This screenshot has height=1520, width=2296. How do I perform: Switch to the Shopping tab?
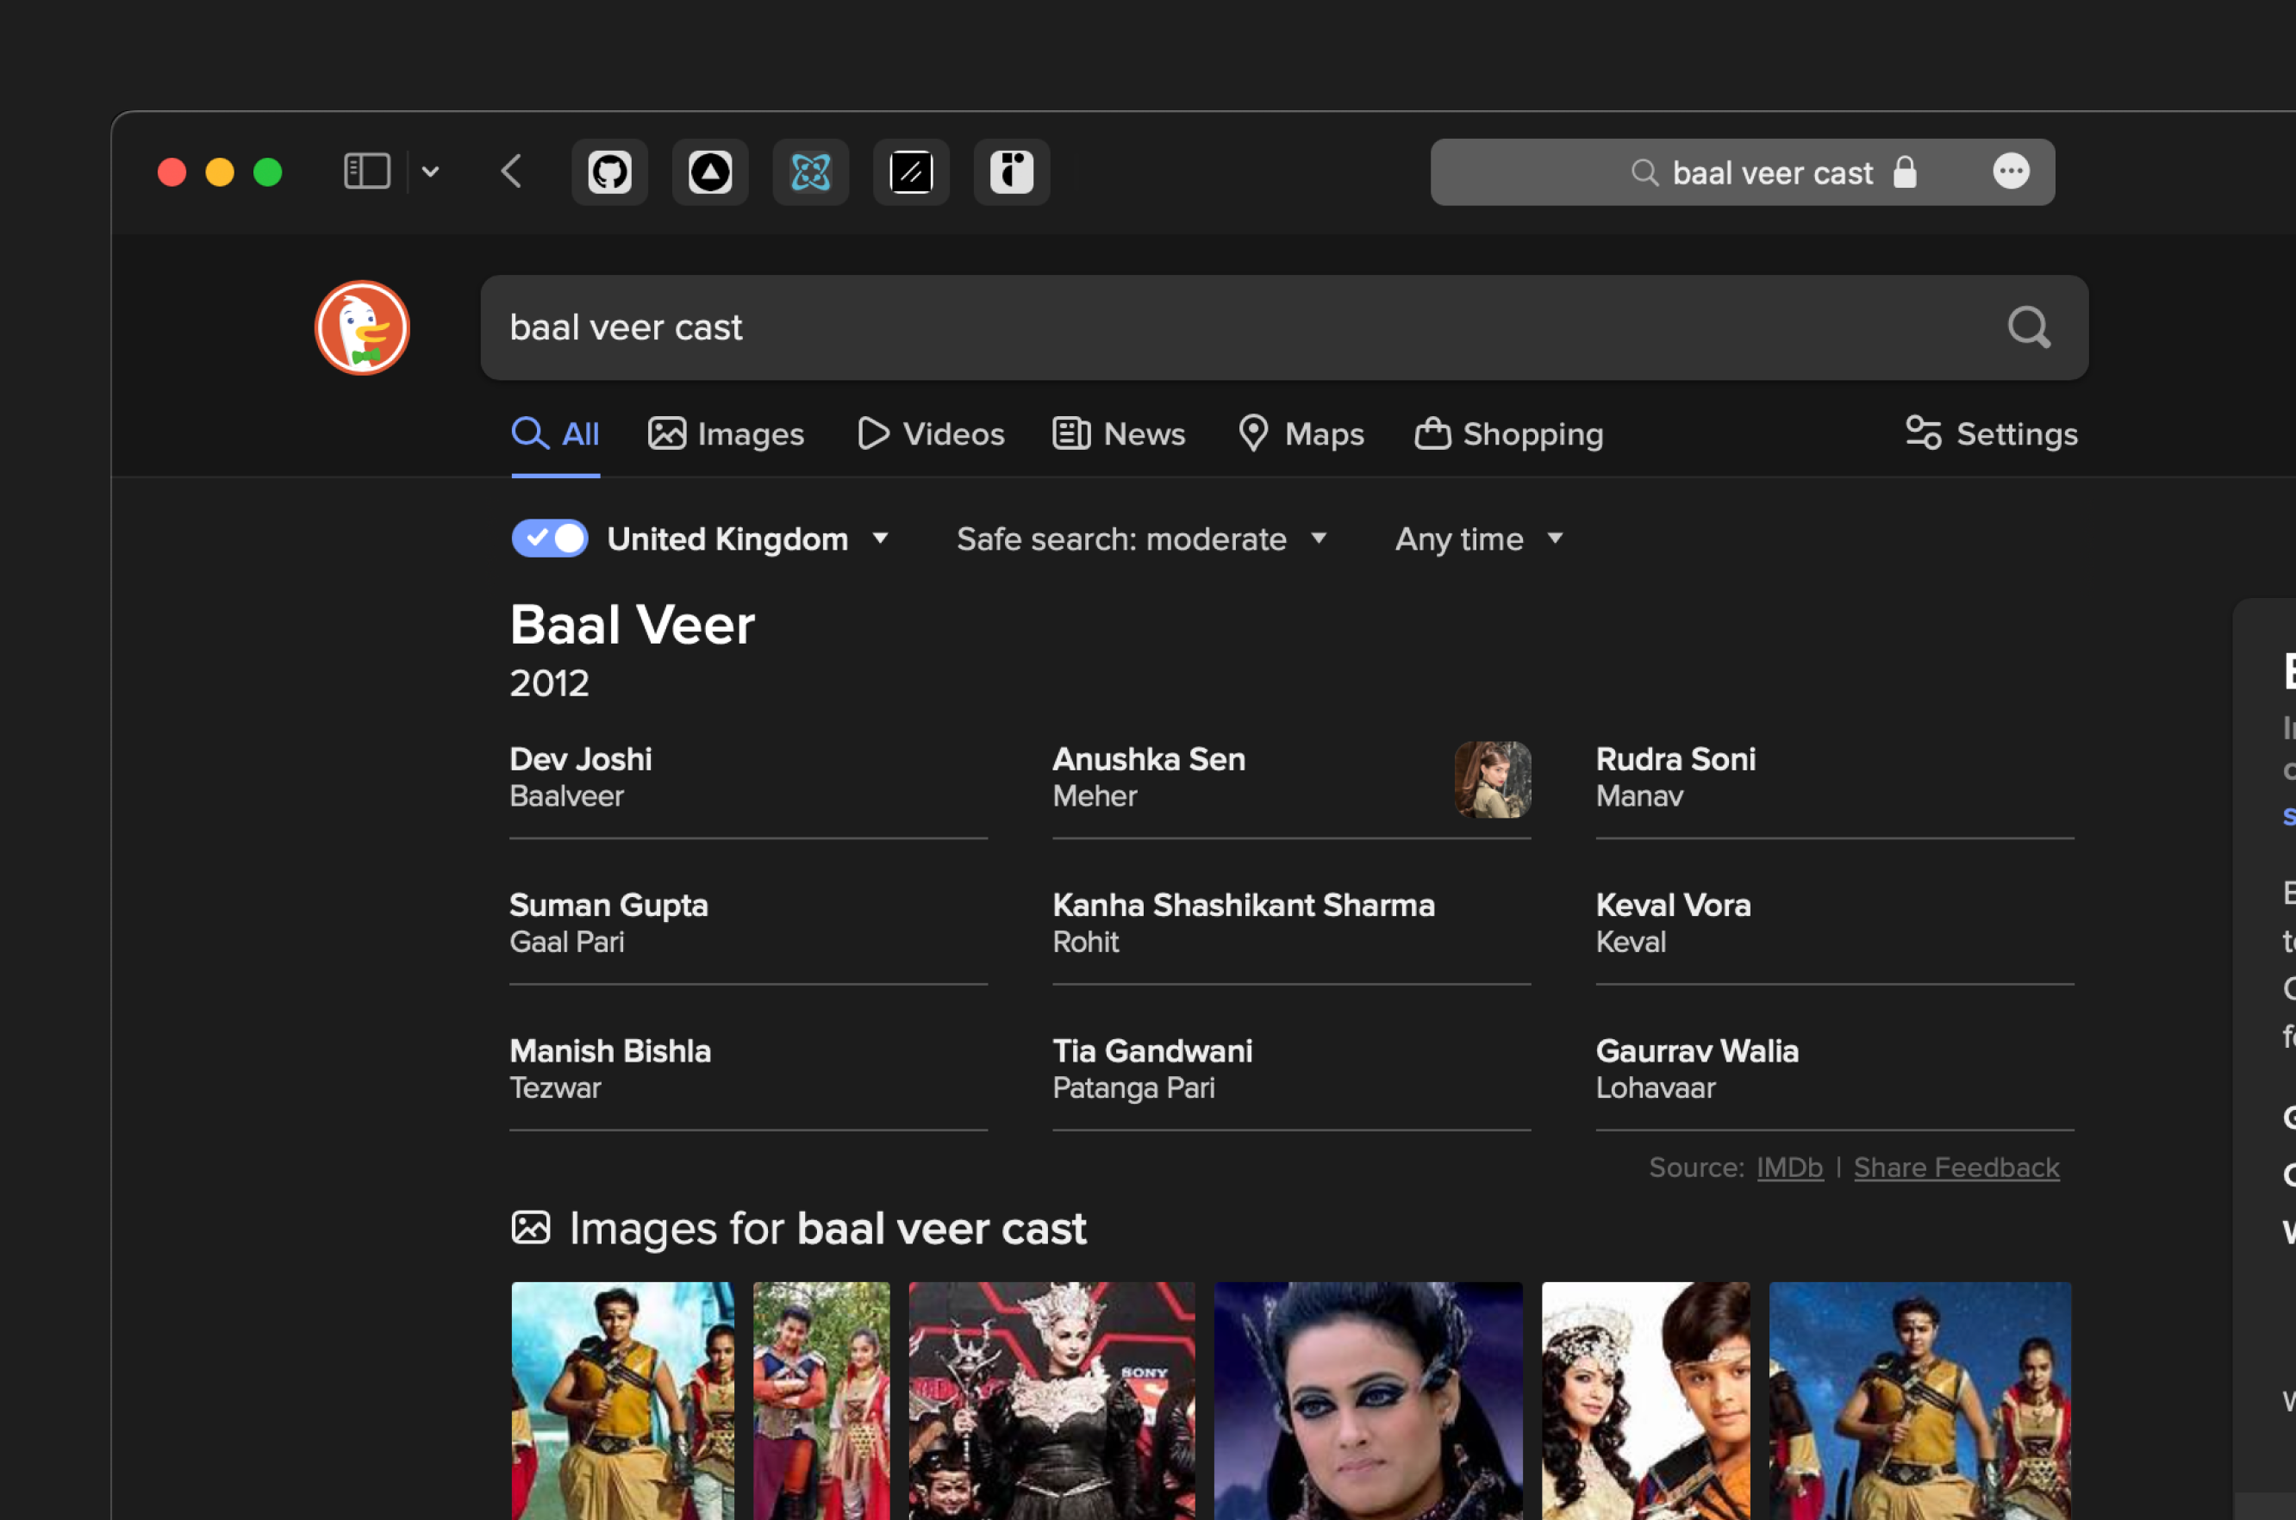1508,433
